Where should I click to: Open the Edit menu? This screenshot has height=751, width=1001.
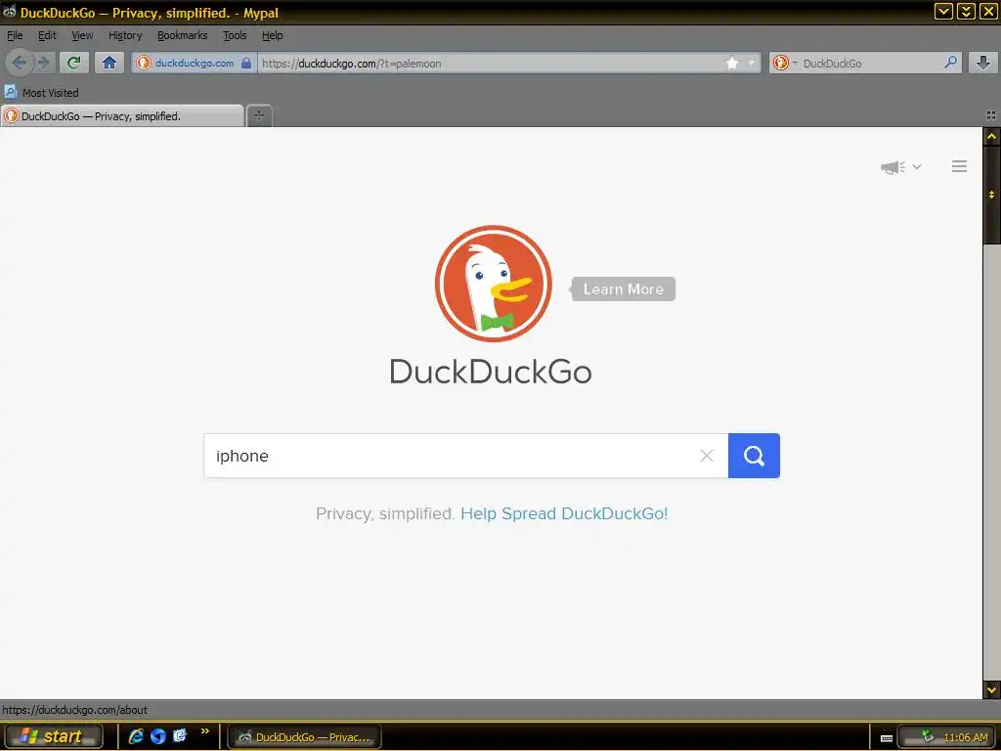pos(47,35)
